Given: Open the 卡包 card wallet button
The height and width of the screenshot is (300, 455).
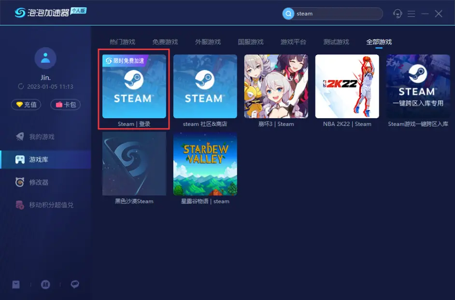Looking at the screenshot, I should click(x=66, y=105).
